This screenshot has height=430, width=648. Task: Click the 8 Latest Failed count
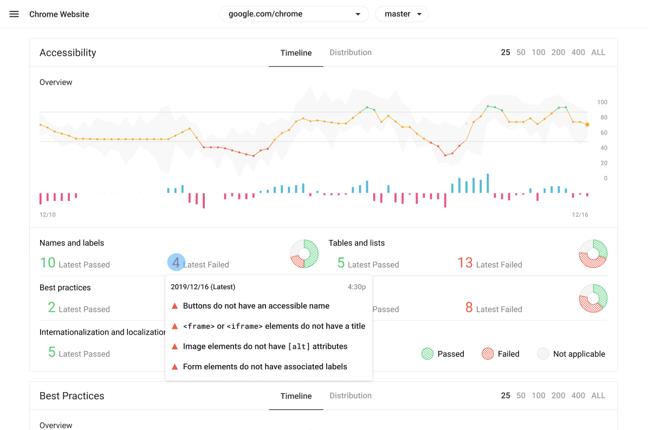pos(494,308)
